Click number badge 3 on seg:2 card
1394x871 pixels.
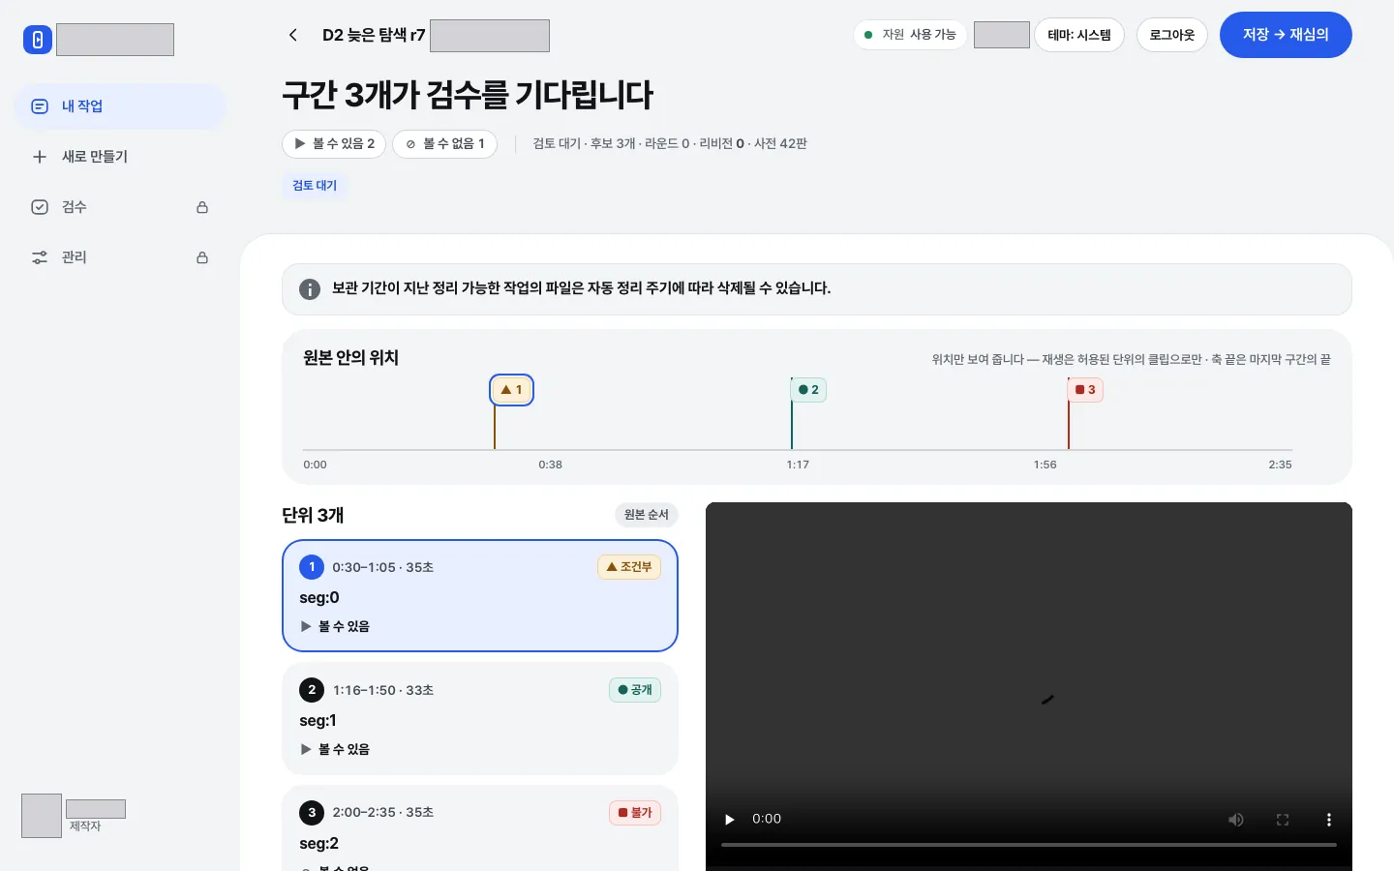coord(312,813)
